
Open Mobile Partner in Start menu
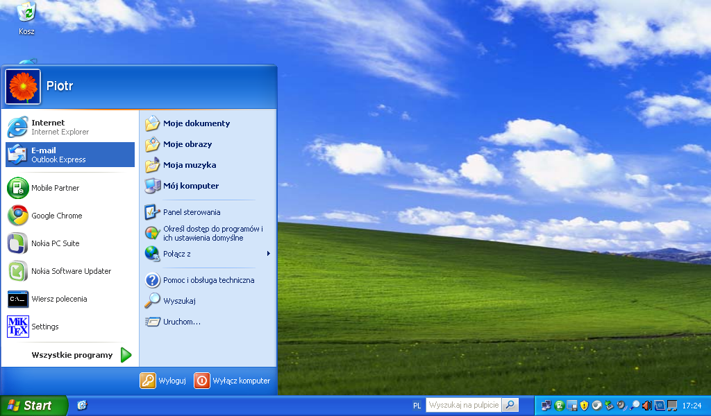pyautogui.click(x=70, y=188)
